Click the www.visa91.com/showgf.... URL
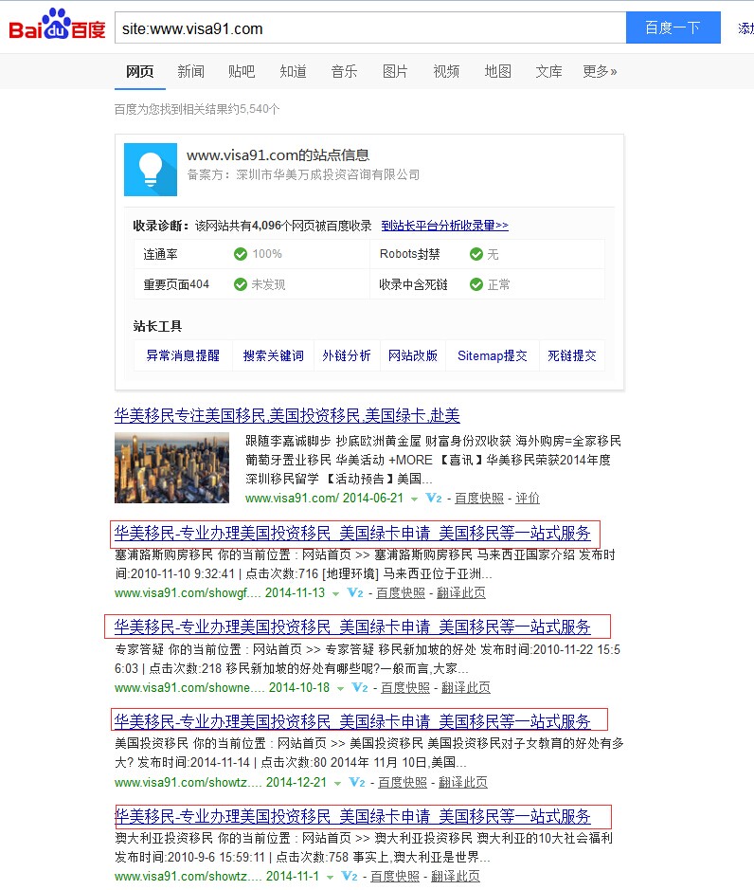 click(x=186, y=593)
